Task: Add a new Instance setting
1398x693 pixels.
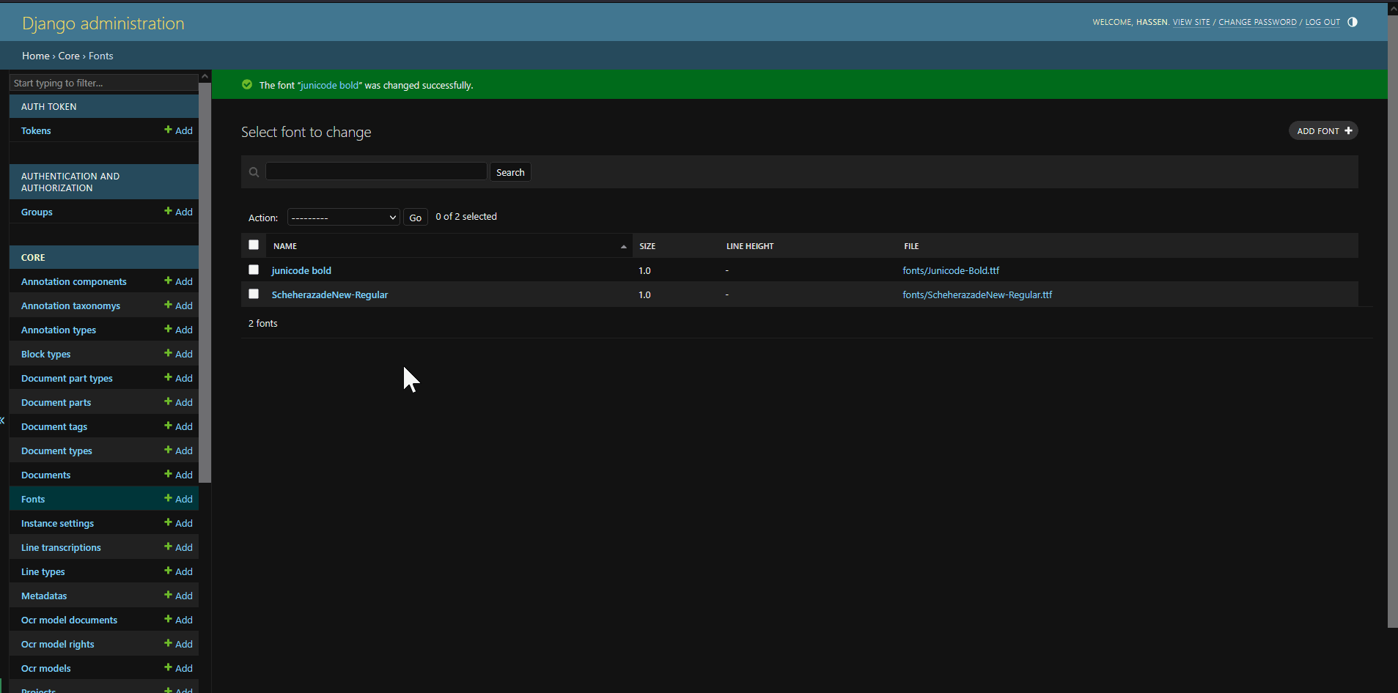Action: point(178,523)
